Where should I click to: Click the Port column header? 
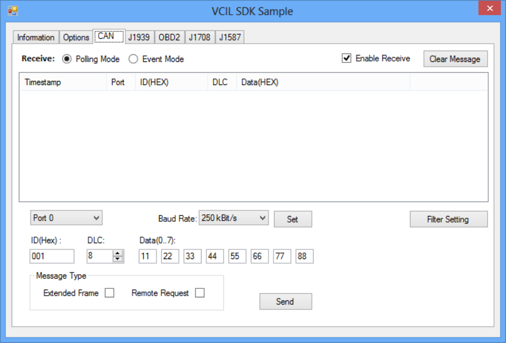click(121, 82)
